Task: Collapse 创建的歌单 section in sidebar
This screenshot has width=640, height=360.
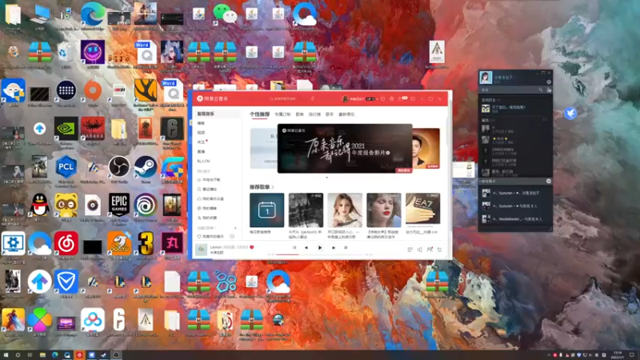Action: click(206, 228)
